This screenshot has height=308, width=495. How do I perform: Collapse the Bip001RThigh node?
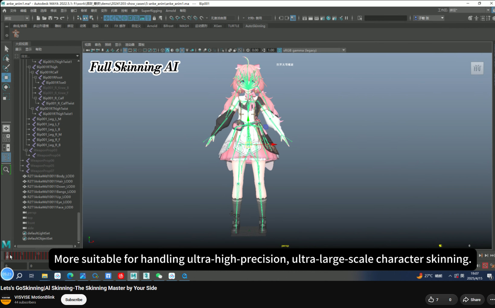pos(29,67)
